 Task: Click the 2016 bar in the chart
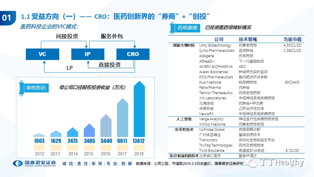tap(106, 126)
